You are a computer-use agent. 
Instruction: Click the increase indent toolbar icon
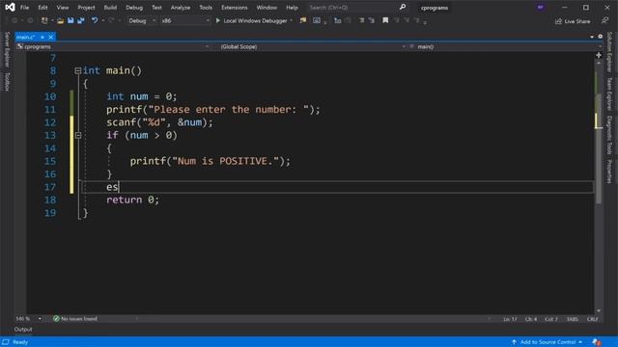[x=371, y=20]
